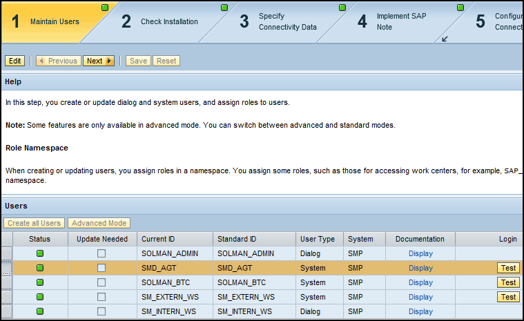The width and height of the screenshot is (524, 321).
Task: Click green status indicator on Maintain Users step
Action: pos(105,8)
